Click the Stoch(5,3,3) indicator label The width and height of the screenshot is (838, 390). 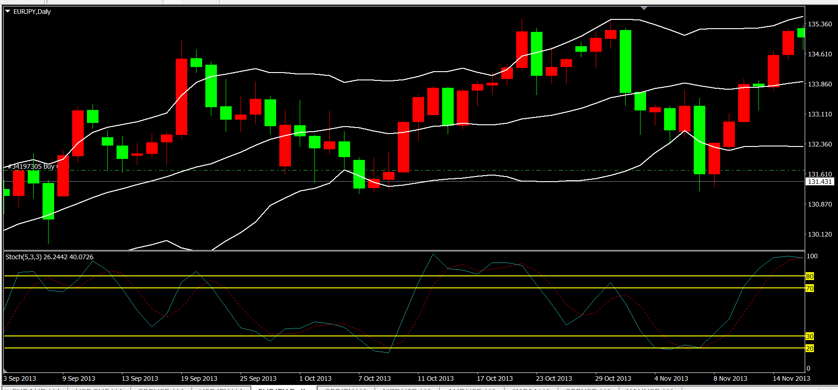[x=49, y=257]
